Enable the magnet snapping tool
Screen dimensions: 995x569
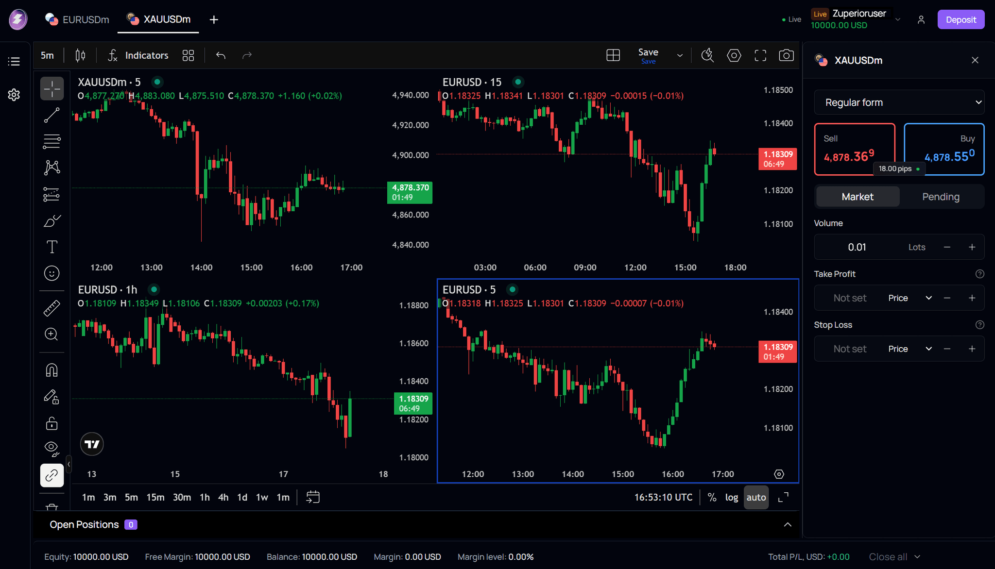51,370
